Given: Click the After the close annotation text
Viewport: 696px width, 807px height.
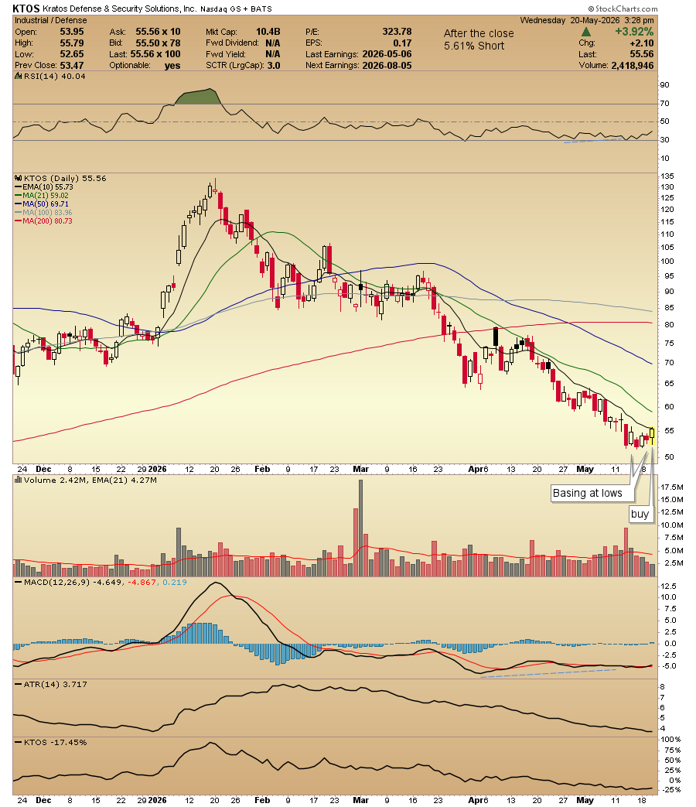Looking at the screenshot, I should click(479, 33).
